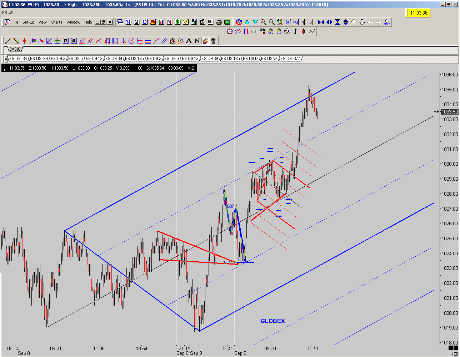460x357 pixels.
Task: Open the alarm clock alert tool
Action: (x=172, y=41)
